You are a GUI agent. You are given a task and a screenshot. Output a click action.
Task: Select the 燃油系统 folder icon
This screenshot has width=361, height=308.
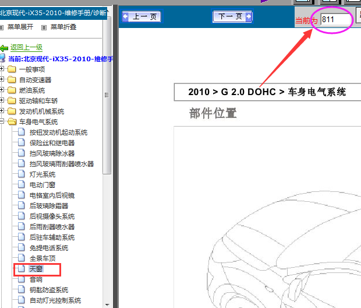[12, 90]
